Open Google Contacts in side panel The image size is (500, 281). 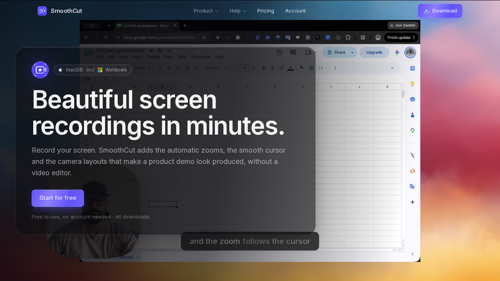(413, 115)
